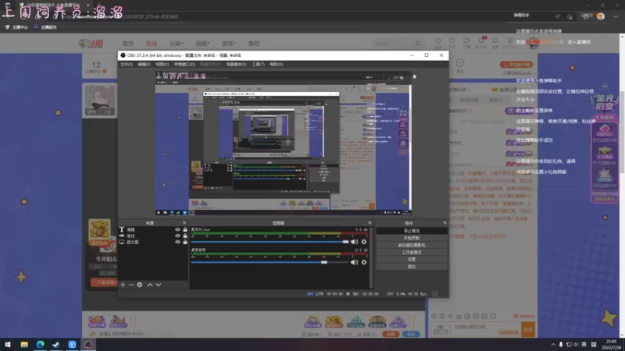Move selected source up with the arrow
This screenshot has height=351, width=625.
(150, 285)
